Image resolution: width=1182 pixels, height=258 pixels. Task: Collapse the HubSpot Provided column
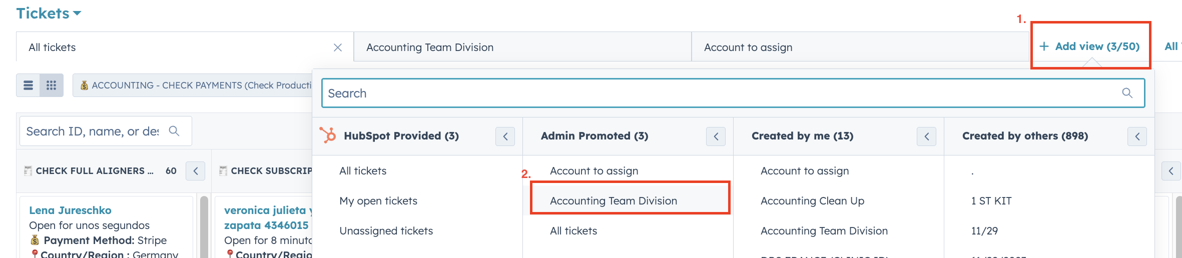click(x=505, y=136)
